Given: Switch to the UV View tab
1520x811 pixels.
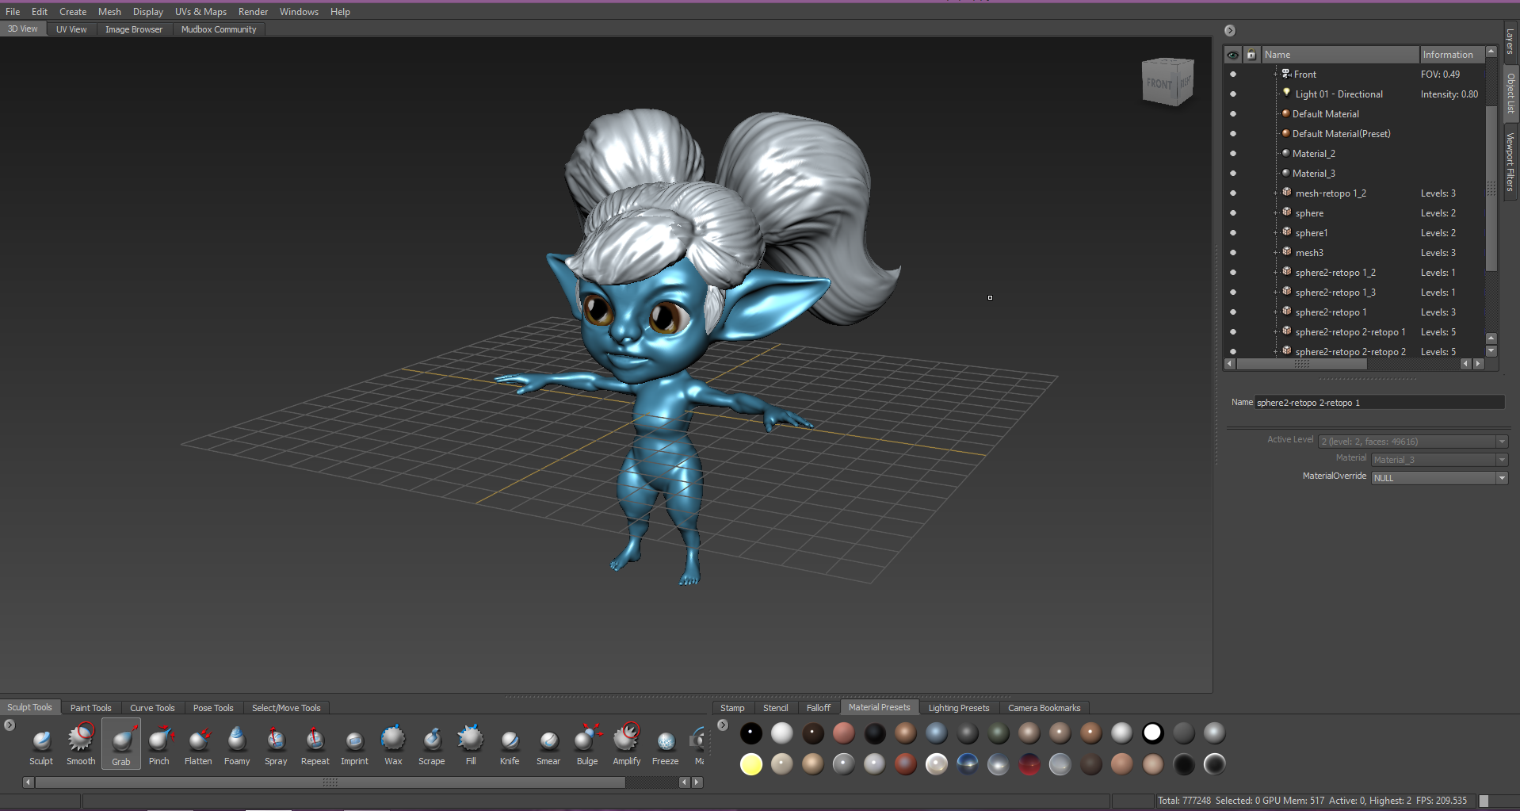Looking at the screenshot, I should pos(71,29).
